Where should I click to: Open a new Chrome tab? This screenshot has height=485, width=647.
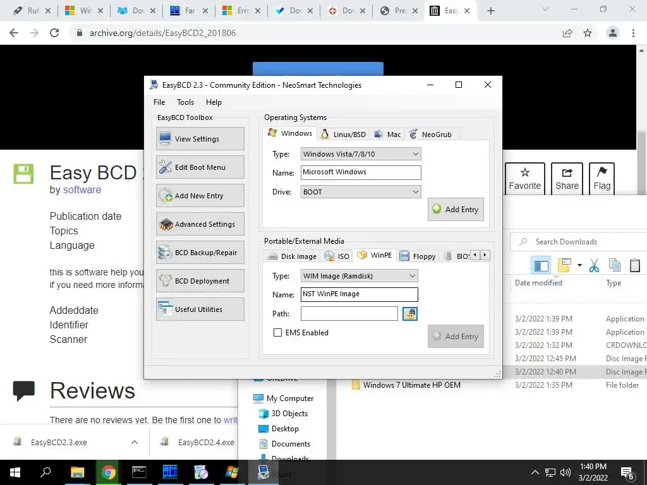coord(490,11)
